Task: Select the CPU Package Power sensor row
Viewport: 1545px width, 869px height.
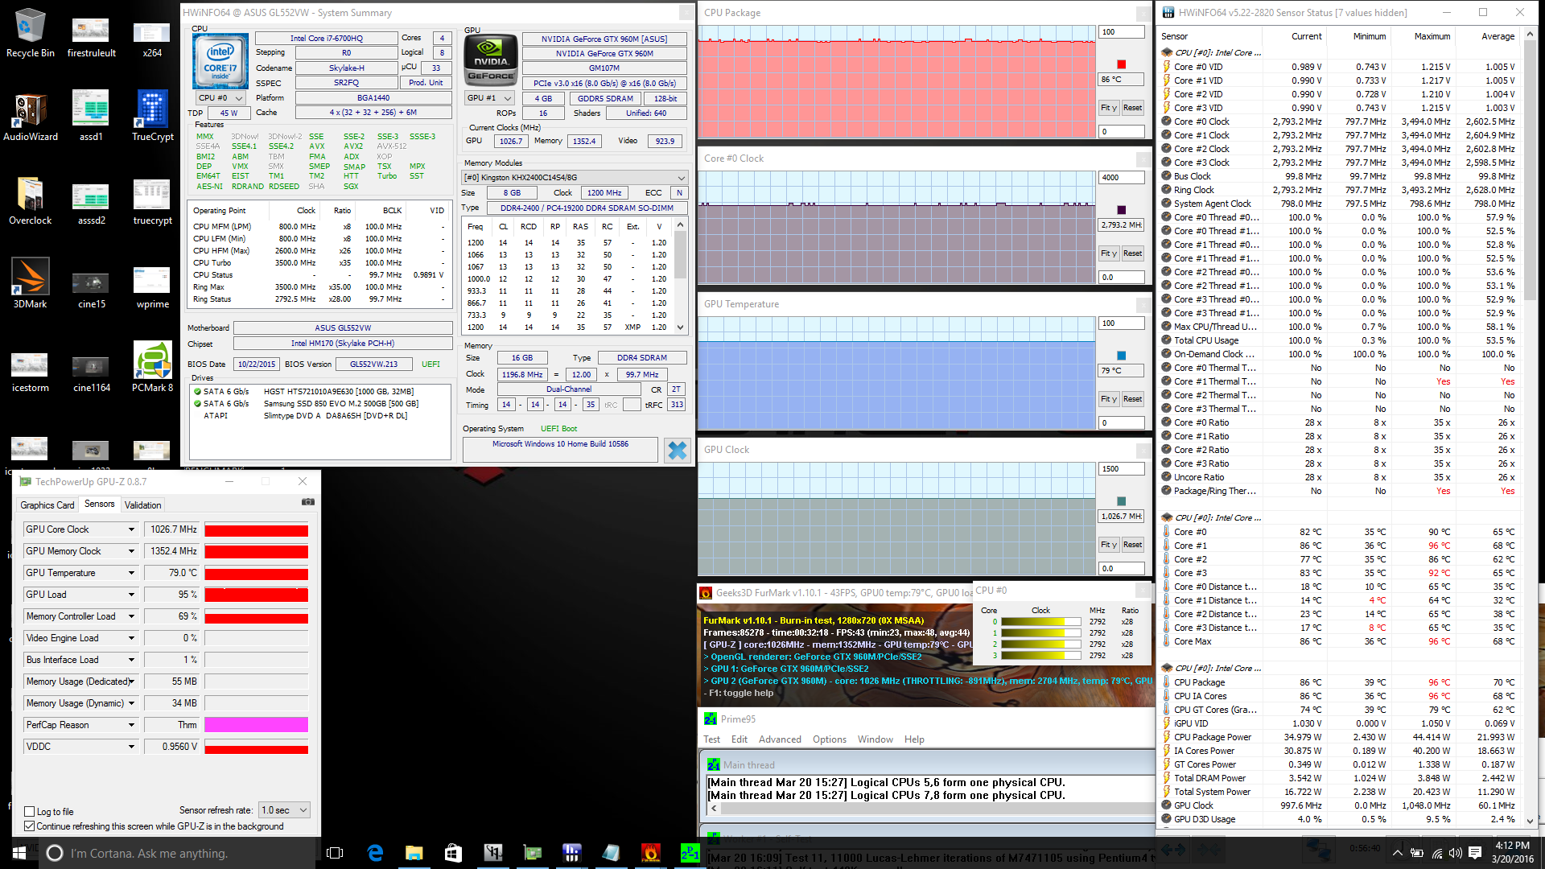Action: pos(1339,737)
